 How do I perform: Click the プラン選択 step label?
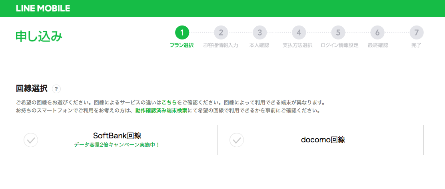click(182, 45)
